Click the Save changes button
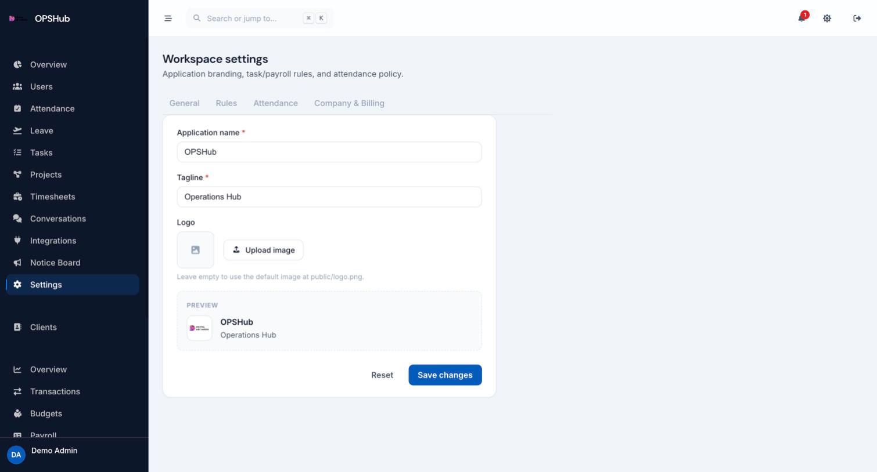The image size is (877, 472). coord(445,375)
